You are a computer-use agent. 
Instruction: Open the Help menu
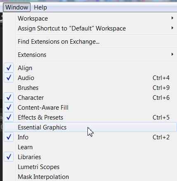(40, 7)
